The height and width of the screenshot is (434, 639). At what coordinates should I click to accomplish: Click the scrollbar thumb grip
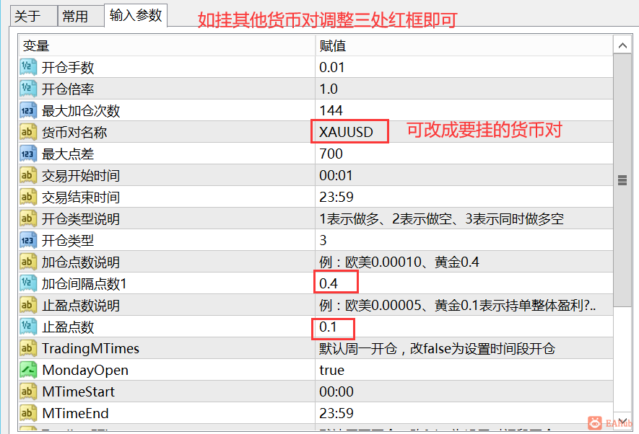click(622, 180)
